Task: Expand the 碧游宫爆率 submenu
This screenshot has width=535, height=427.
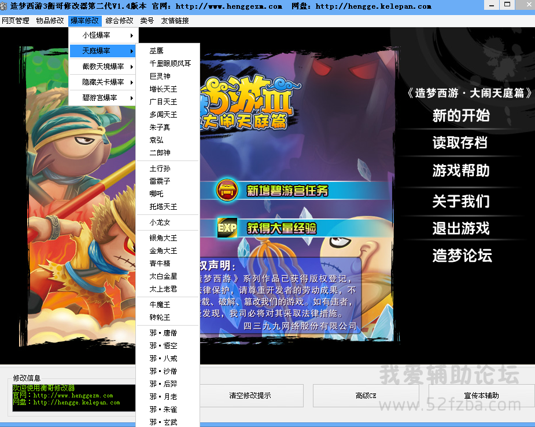Action: (x=104, y=98)
